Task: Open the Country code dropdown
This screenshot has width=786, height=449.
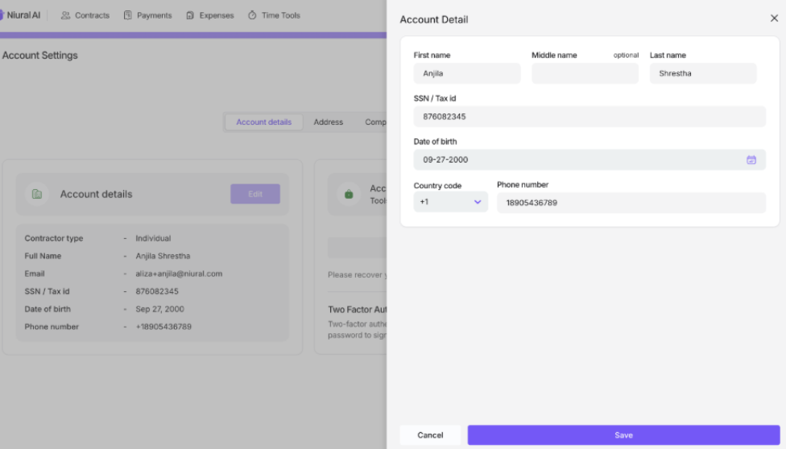Action: coord(450,202)
